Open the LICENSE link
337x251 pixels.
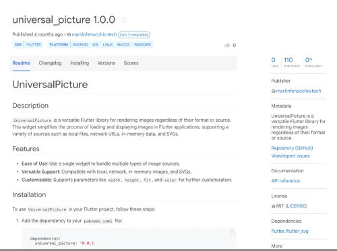pos(296,206)
